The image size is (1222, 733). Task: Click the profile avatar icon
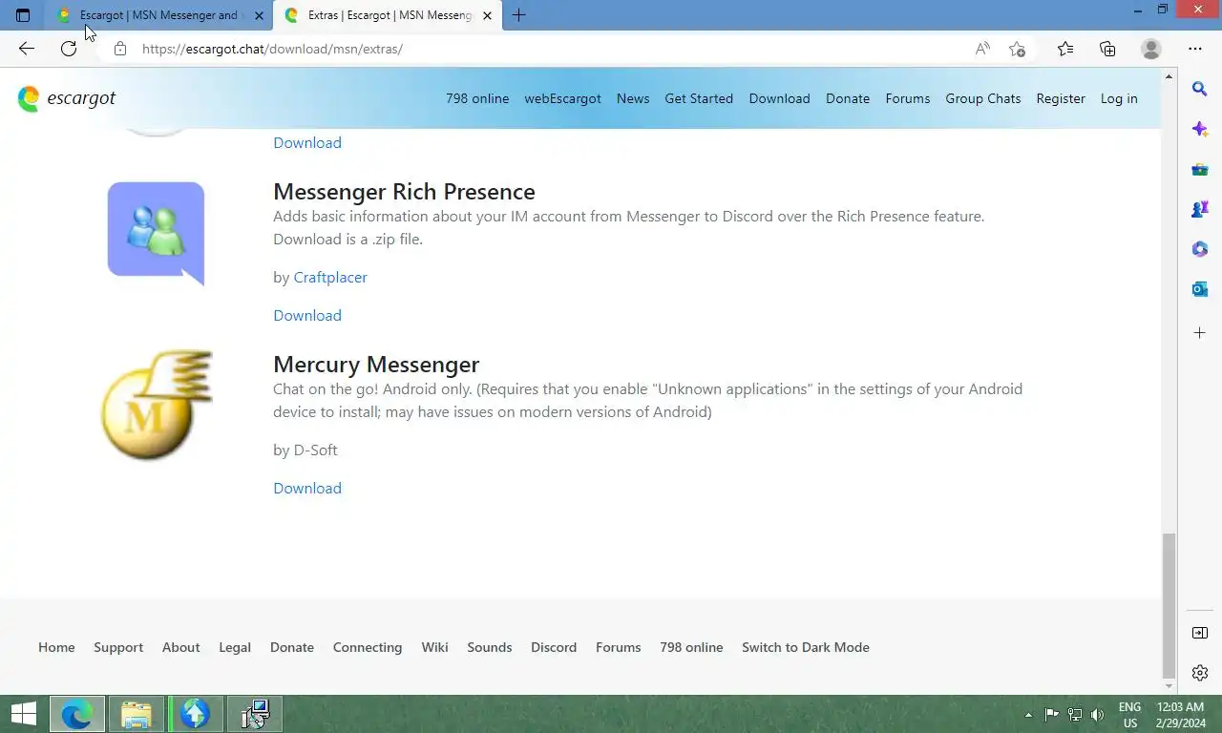coord(1151,49)
